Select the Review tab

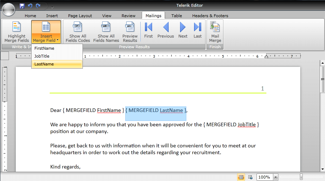pos(128,16)
